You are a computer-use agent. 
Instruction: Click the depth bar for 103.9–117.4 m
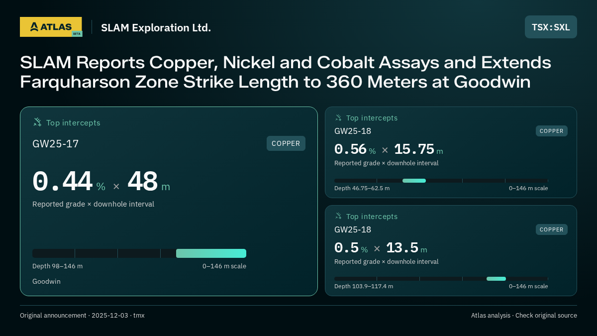tap(441, 279)
